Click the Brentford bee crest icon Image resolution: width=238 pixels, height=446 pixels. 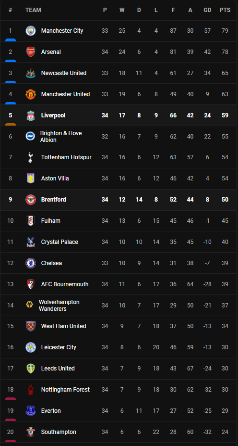30,200
